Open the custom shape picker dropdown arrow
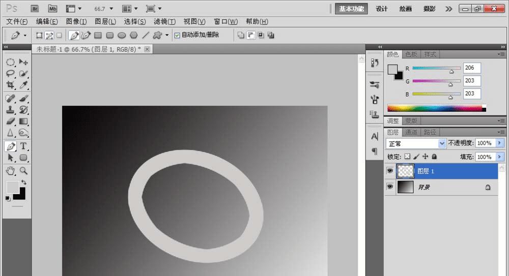The width and height of the screenshot is (509, 276). pos(166,35)
